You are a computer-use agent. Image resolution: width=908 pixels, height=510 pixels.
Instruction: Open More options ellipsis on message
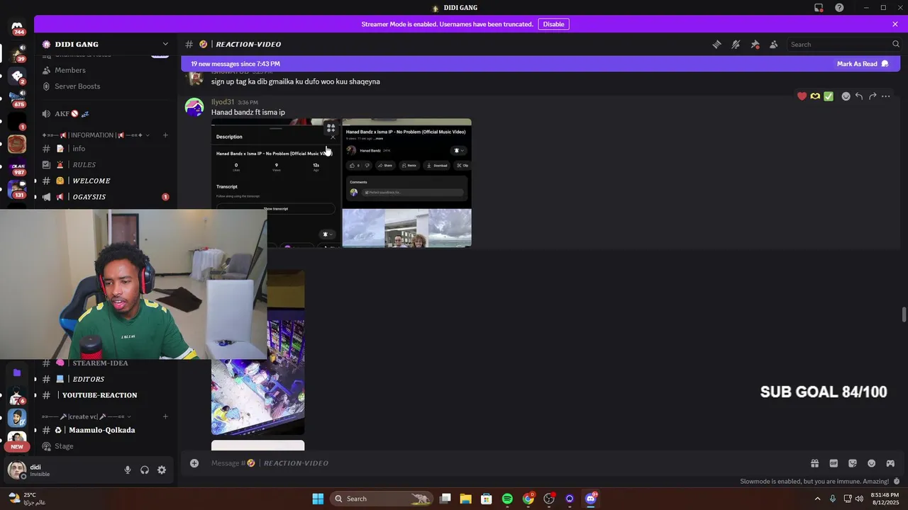coord(886,96)
